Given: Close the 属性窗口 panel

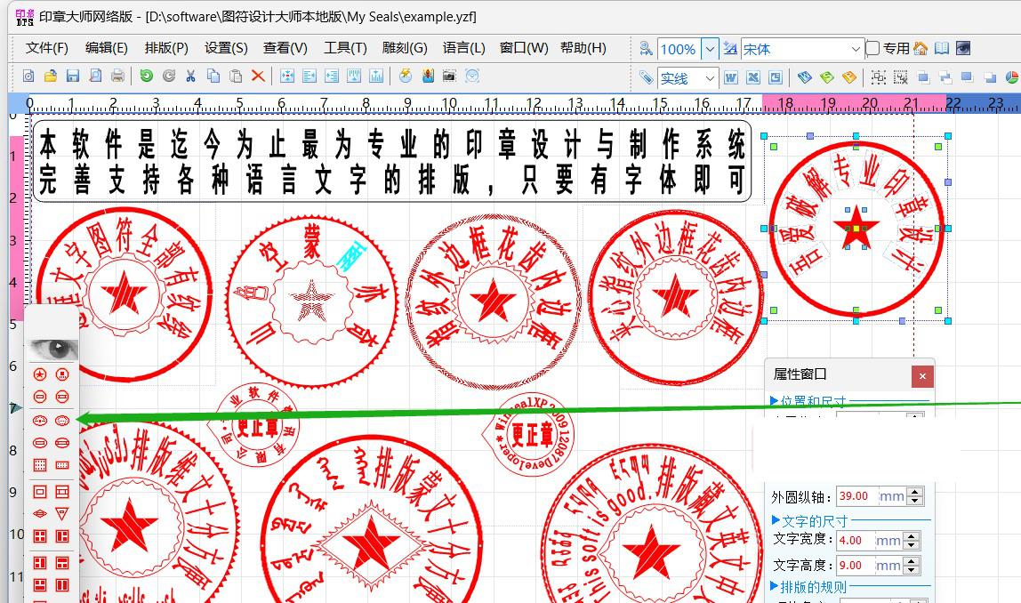Looking at the screenshot, I should pos(922,376).
